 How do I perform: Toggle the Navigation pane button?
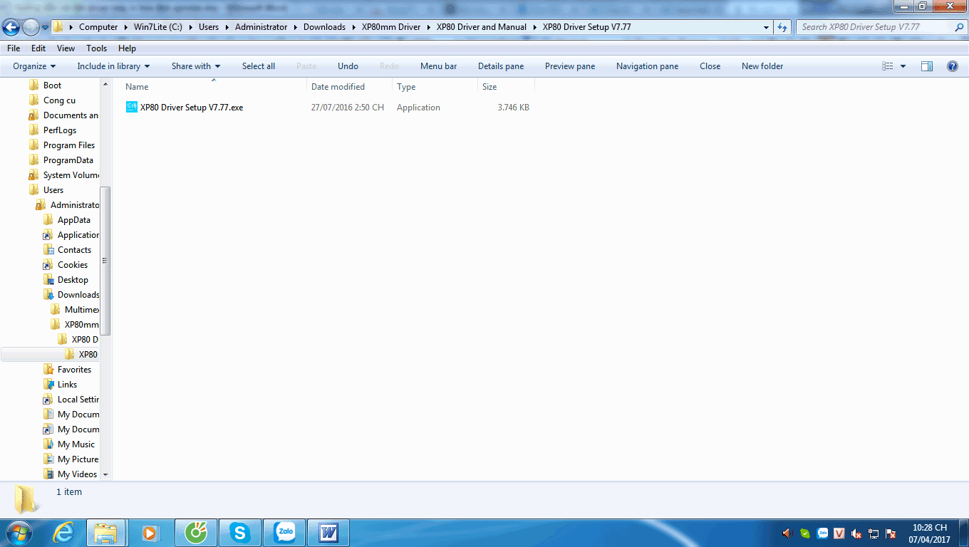pos(647,66)
